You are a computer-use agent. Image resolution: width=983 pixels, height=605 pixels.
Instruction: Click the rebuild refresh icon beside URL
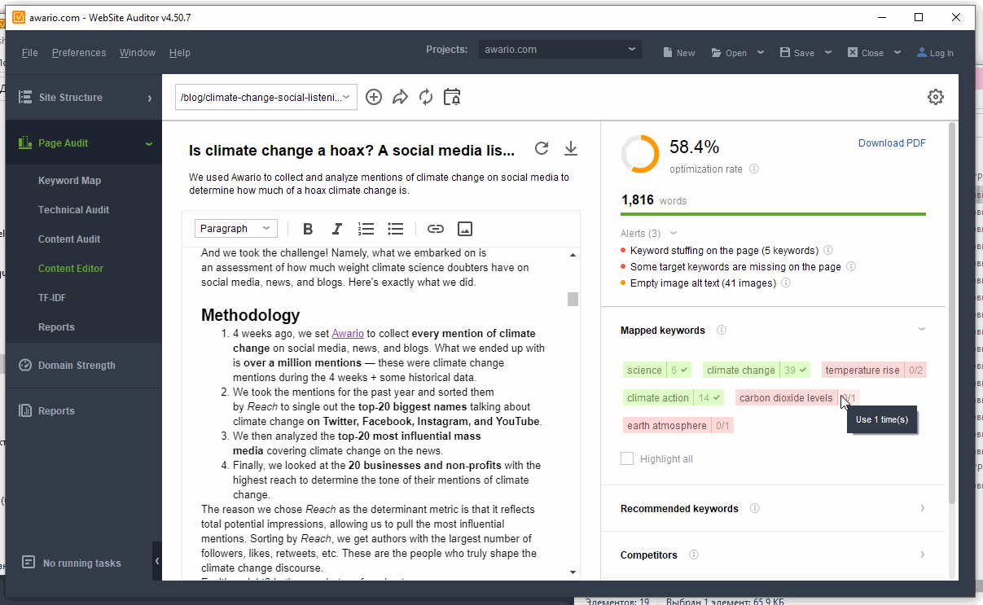(x=426, y=97)
